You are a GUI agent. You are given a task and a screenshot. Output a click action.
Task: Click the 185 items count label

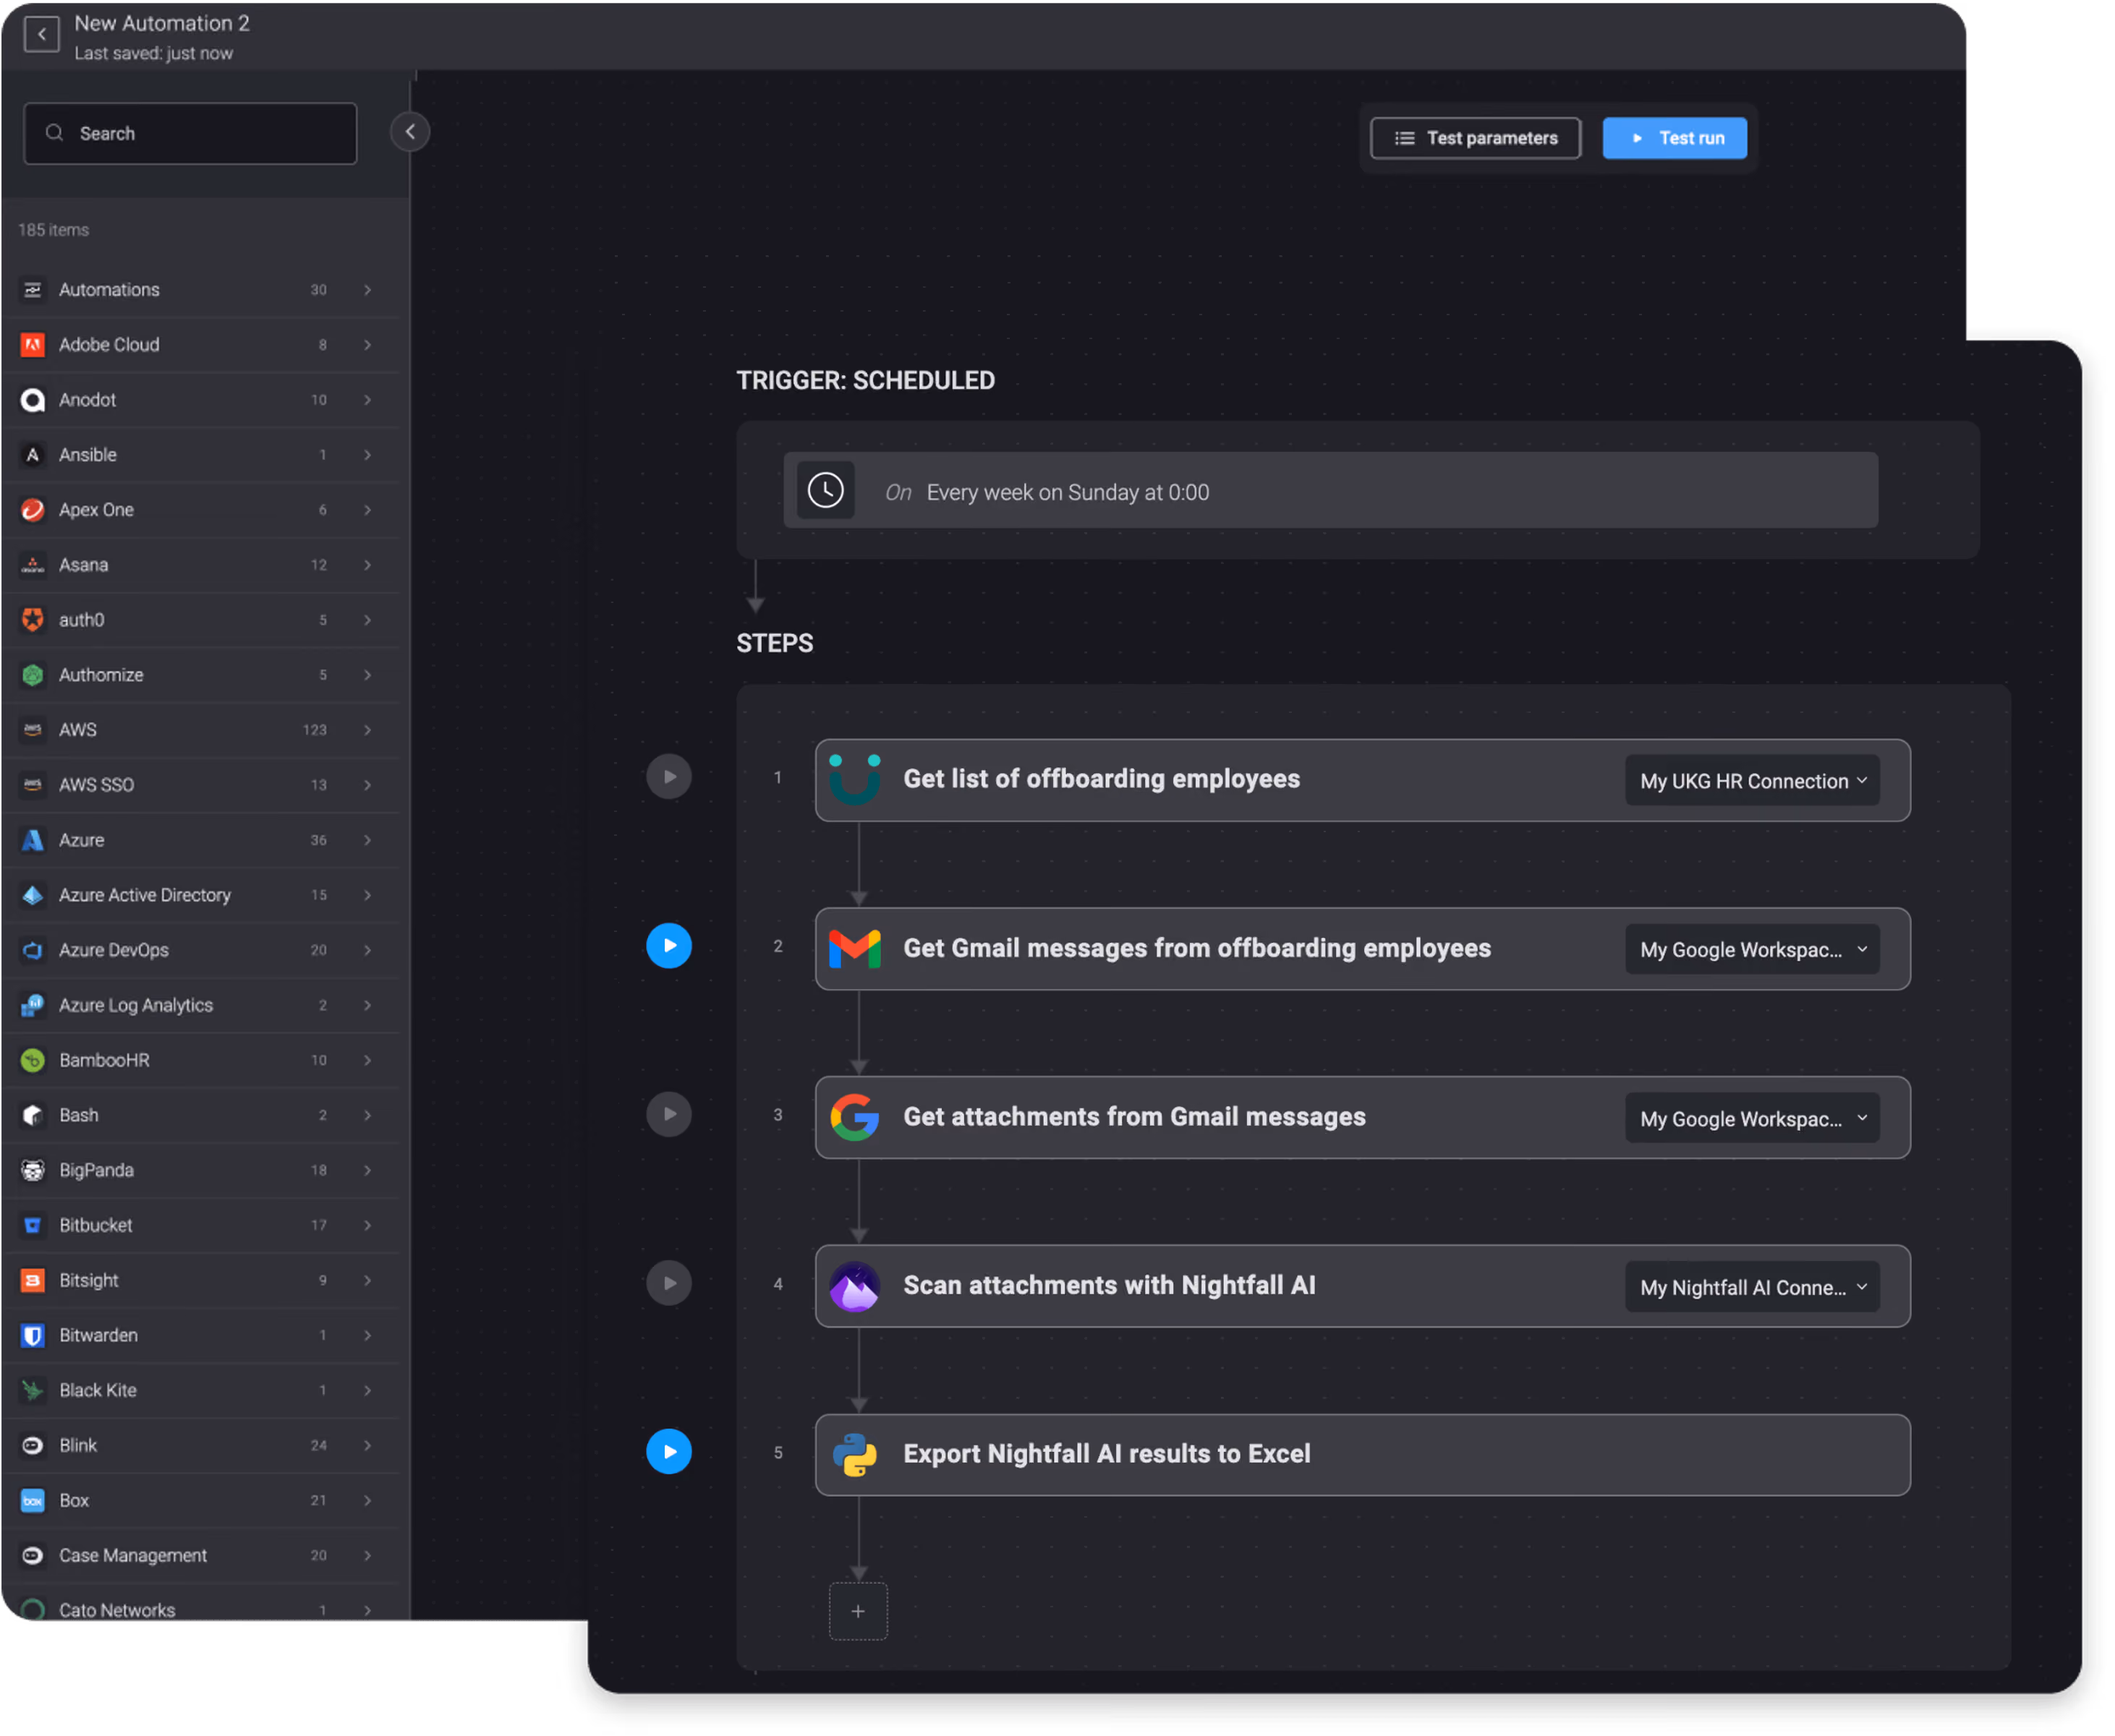[54, 230]
